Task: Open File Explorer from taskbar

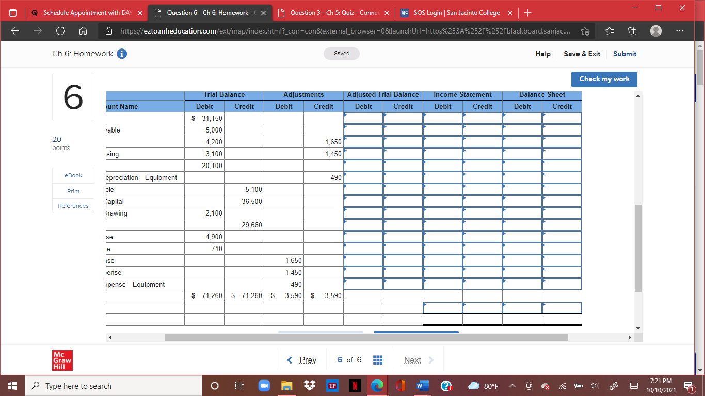Action: tap(287, 386)
